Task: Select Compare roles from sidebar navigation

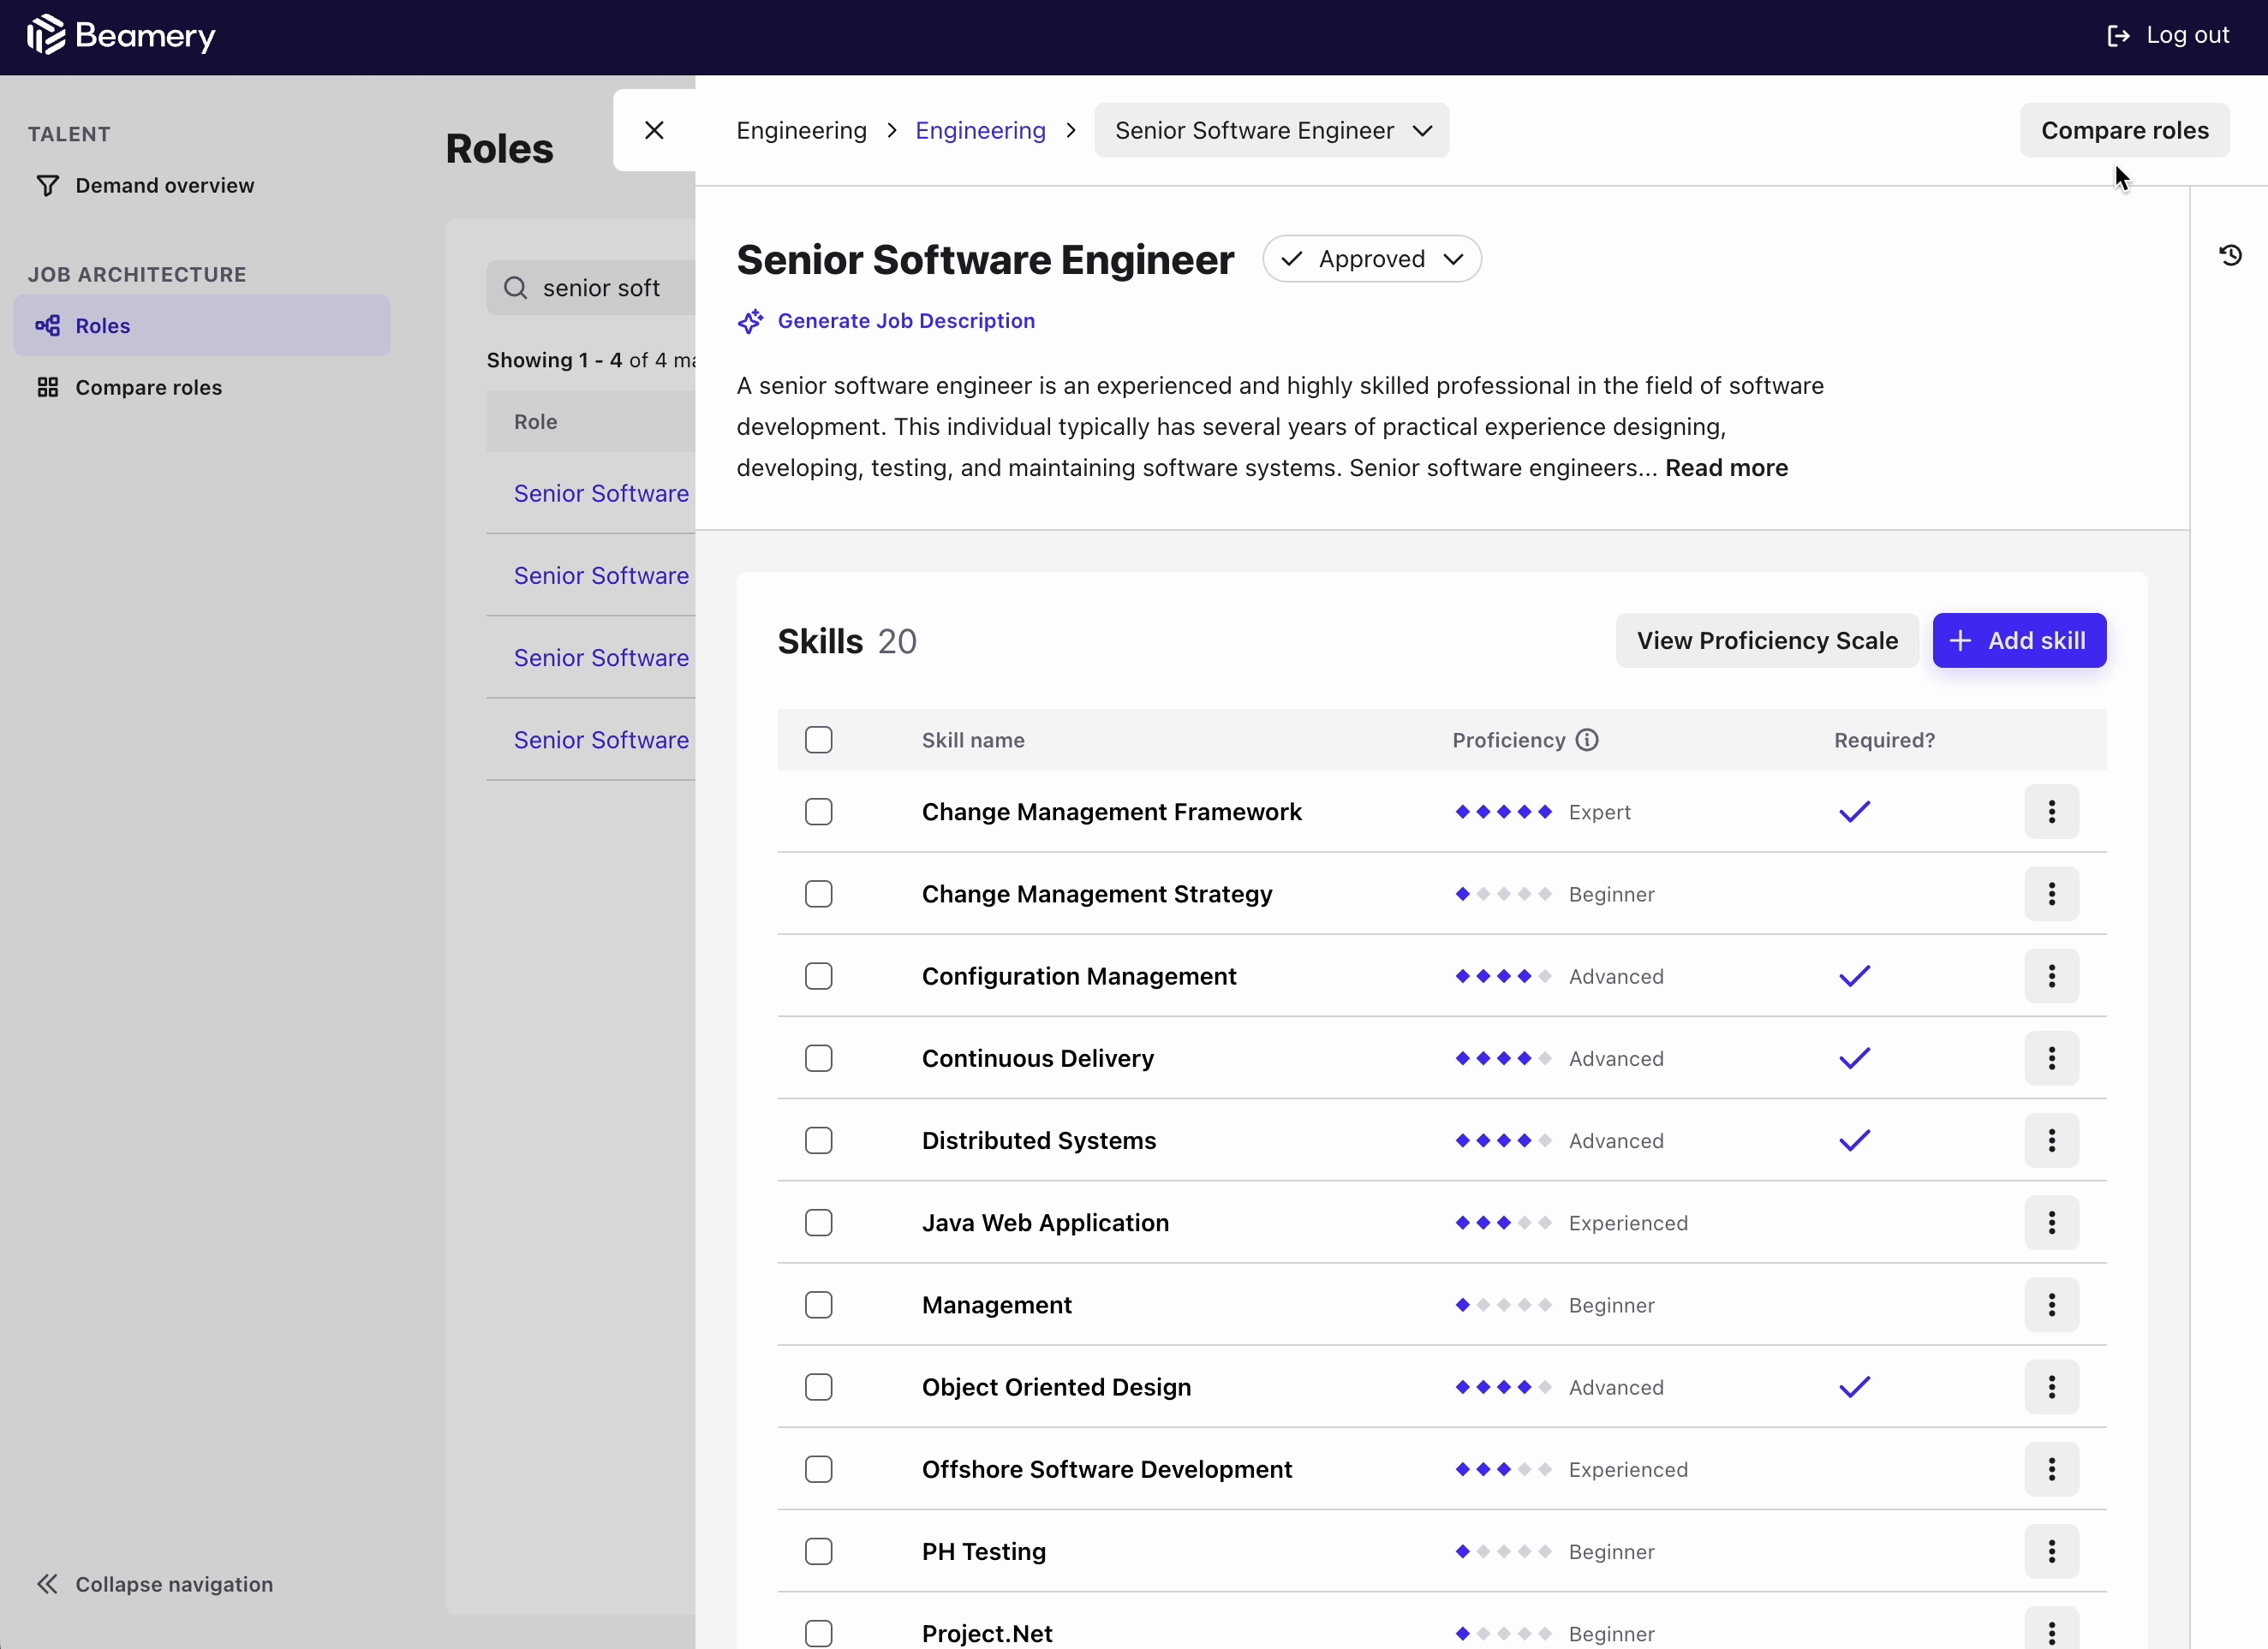Action: click(146, 387)
